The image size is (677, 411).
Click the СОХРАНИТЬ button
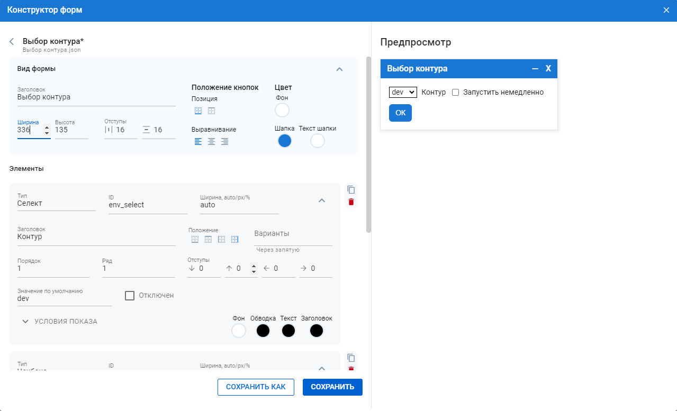click(x=332, y=387)
